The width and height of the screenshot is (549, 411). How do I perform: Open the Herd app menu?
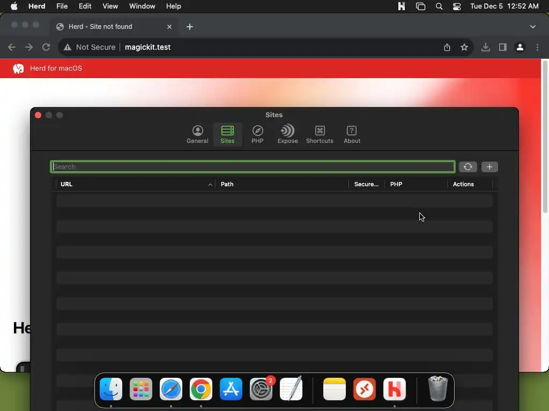[x=37, y=6]
